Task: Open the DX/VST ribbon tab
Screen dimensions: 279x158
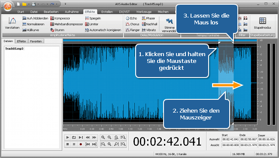Action: [124, 12]
